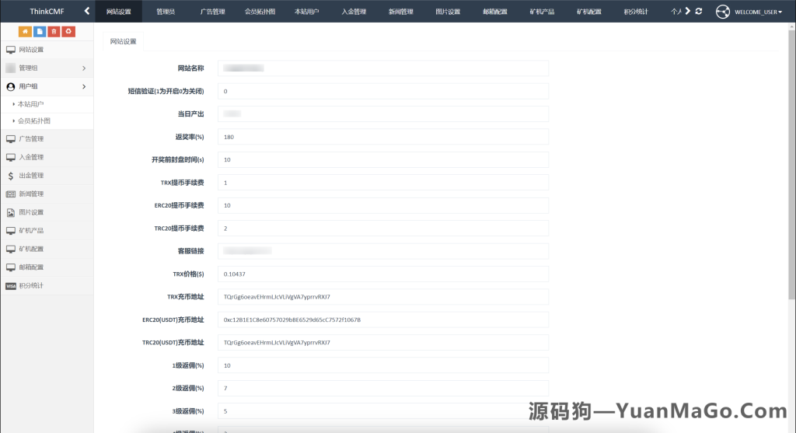Open the top 管理员 navigation tab
The height and width of the screenshot is (433, 796).
point(166,11)
